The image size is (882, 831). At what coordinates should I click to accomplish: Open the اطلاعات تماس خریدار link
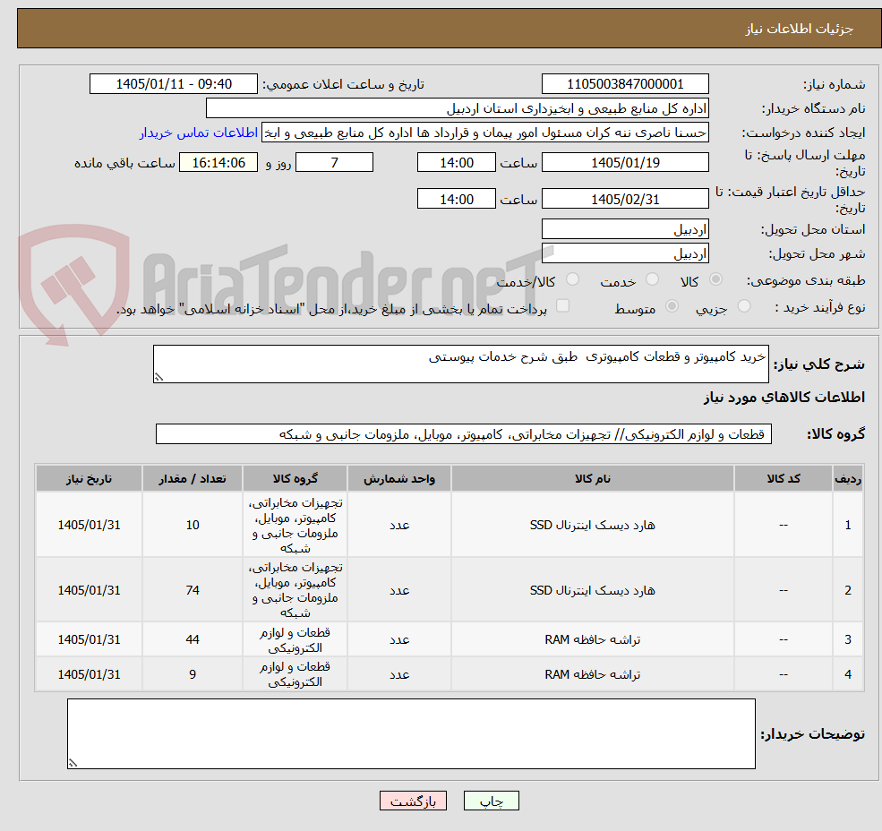tap(199, 133)
